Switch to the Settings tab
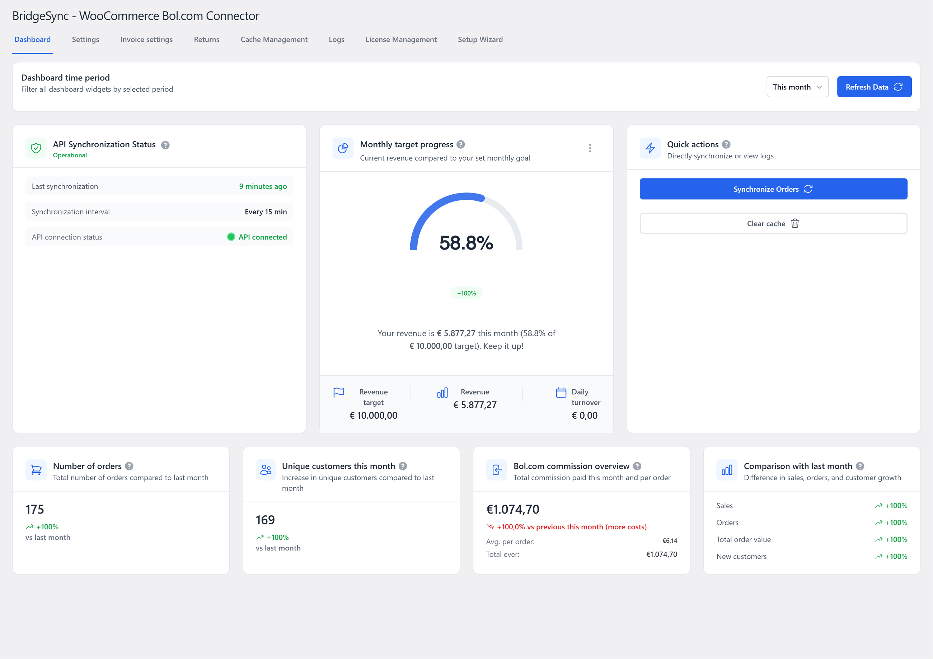The image size is (933, 659). (85, 40)
